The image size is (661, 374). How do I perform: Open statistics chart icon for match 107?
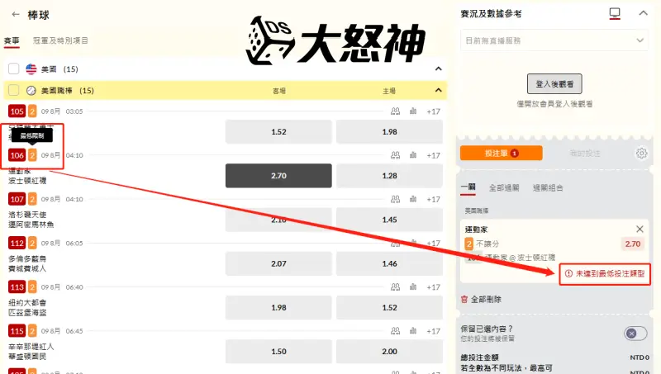(x=413, y=199)
